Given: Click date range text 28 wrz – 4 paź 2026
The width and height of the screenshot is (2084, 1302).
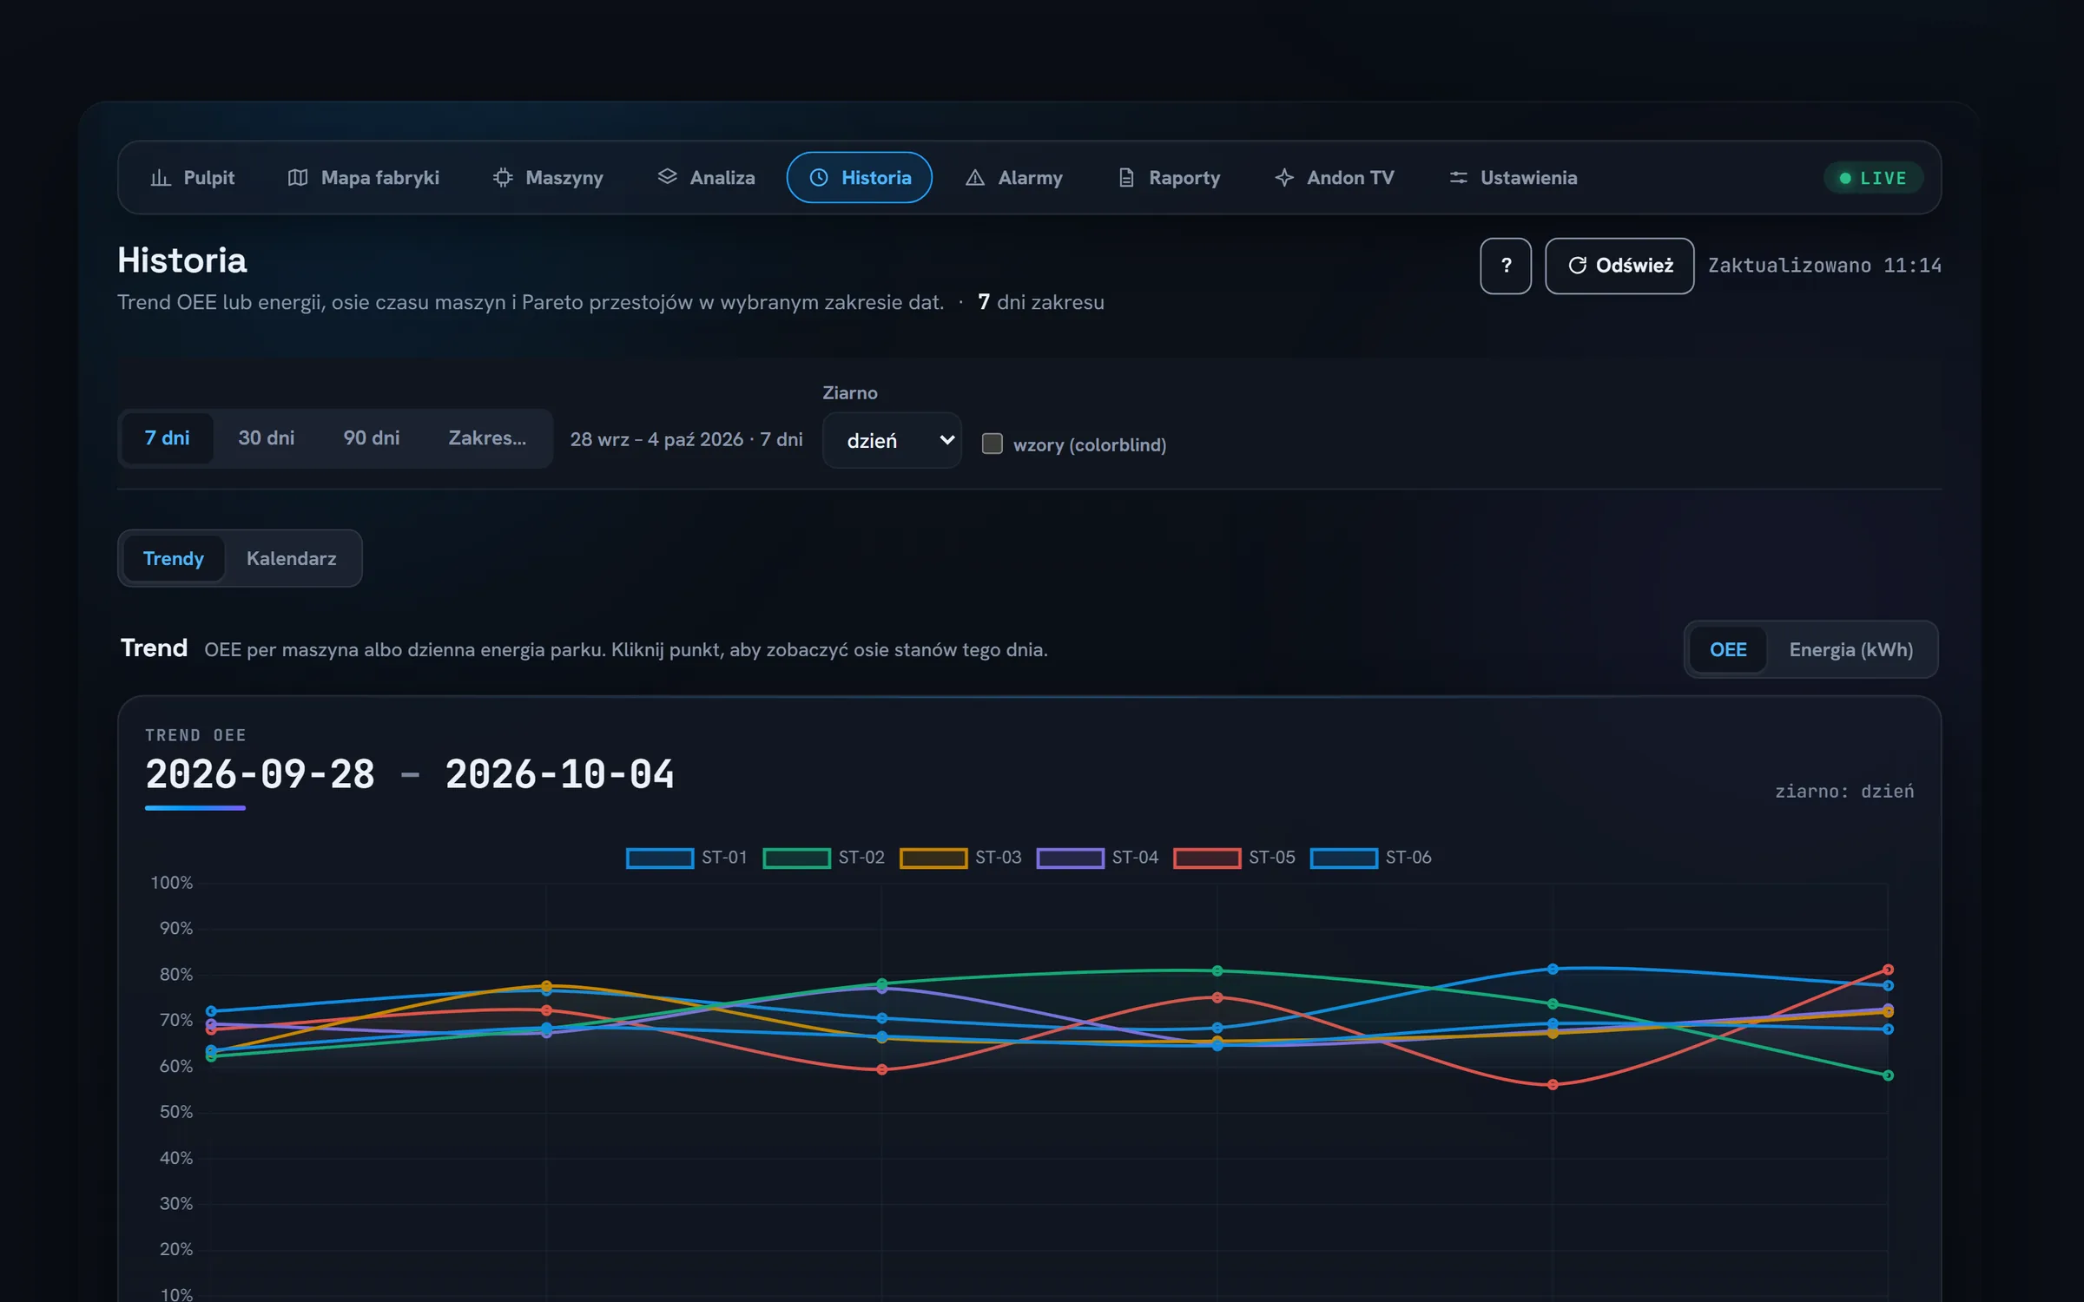Looking at the screenshot, I should tap(656, 439).
